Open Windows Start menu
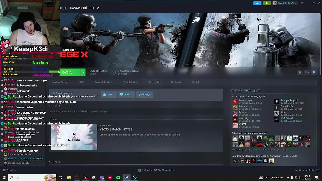 (x=4, y=178)
